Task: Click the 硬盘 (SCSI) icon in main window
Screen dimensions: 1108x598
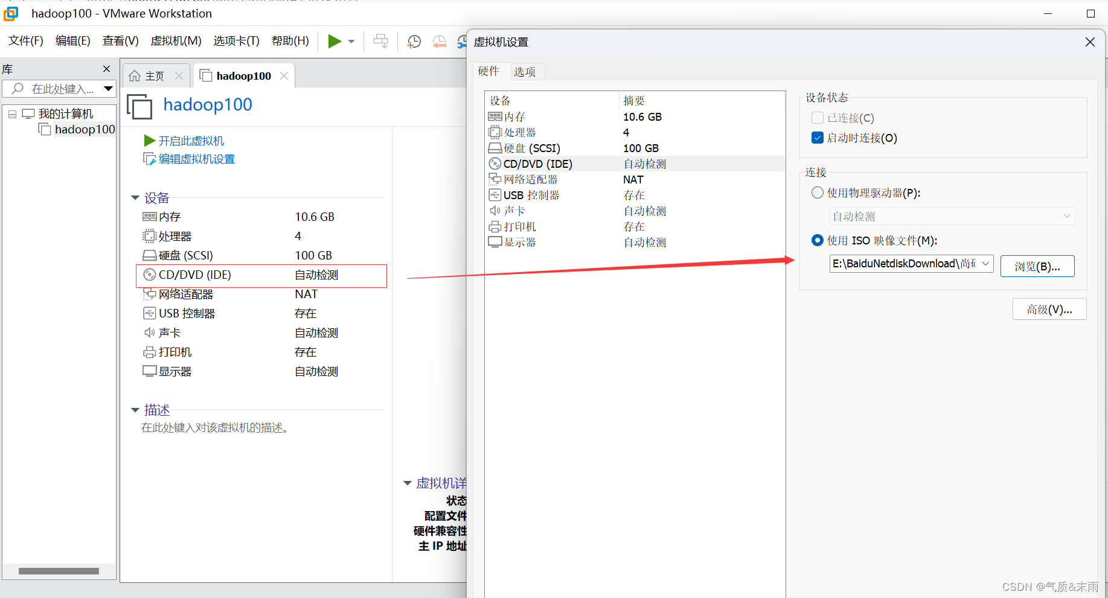Action: pyautogui.click(x=149, y=255)
